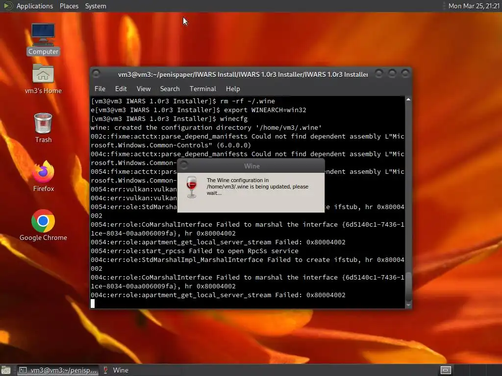Click the terminal window menu button at top-left of title bar
502x376 pixels.
(96, 74)
